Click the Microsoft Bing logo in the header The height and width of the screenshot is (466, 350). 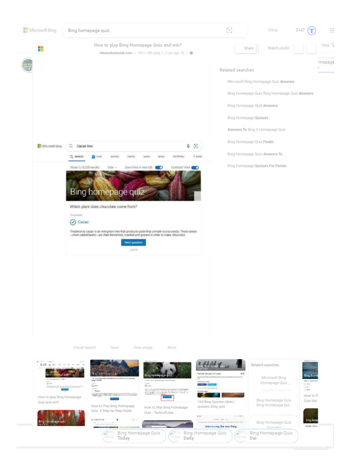(x=40, y=30)
